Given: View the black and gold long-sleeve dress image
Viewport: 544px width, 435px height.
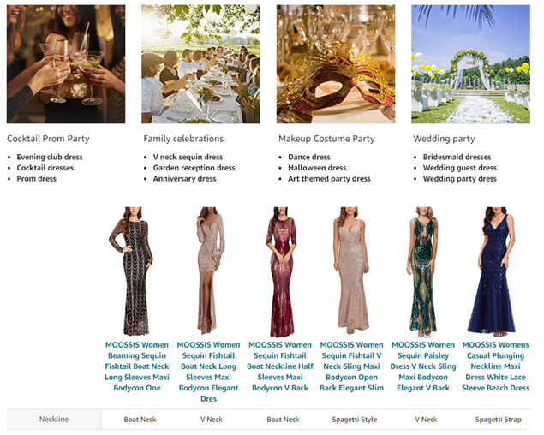Looking at the screenshot, I should [x=137, y=270].
